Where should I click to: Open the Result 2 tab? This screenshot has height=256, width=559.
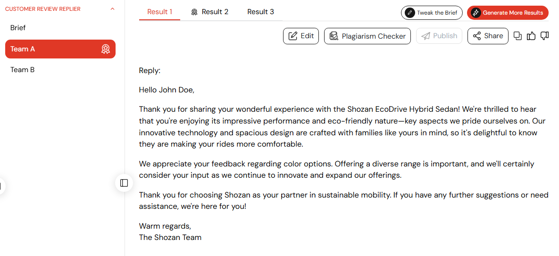tap(210, 12)
